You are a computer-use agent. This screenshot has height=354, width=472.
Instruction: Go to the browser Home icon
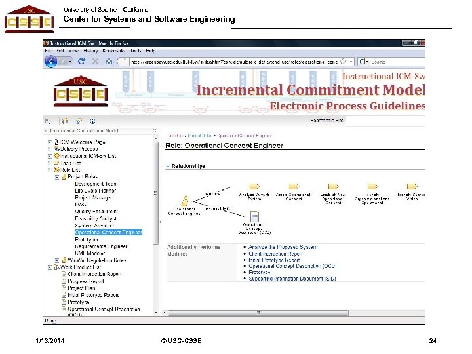(109, 62)
